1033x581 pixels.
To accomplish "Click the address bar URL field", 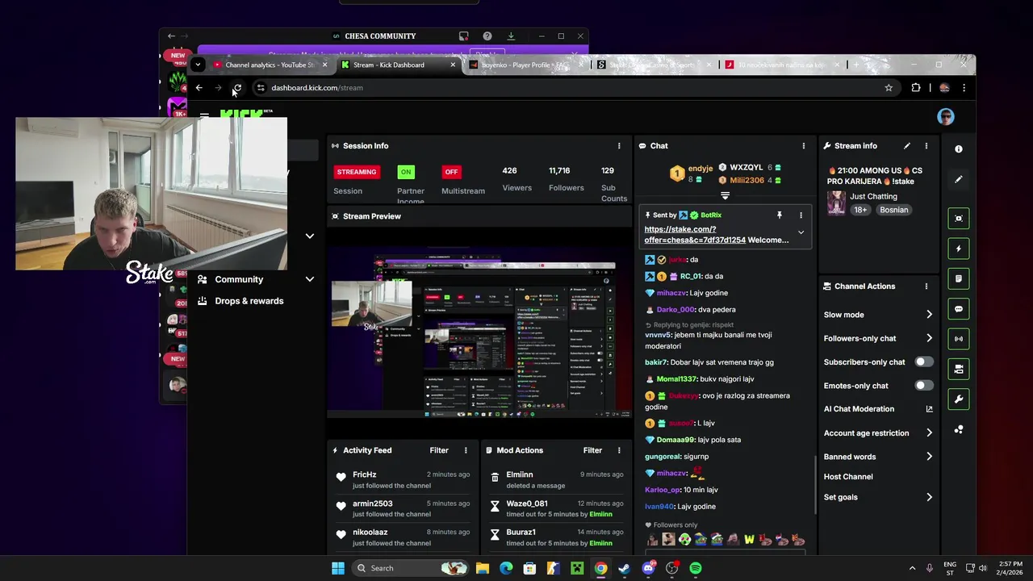I will pyautogui.click(x=565, y=88).
